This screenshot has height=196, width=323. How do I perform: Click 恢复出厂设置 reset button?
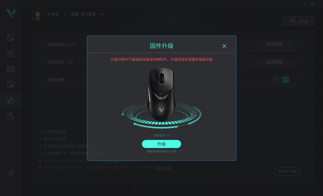pyautogui.click(x=287, y=171)
